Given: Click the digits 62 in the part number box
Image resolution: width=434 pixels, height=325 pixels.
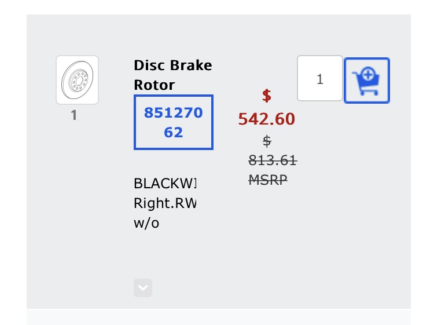Looking at the screenshot, I should [173, 132].
